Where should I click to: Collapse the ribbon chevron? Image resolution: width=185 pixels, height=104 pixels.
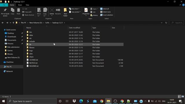point(180,5)
